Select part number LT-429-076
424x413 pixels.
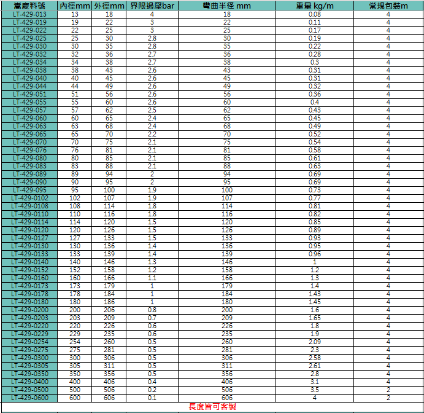click(x=29, y=150)
